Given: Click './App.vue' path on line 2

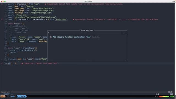Looking at the screenshot, I should click(x=29, y=6).
